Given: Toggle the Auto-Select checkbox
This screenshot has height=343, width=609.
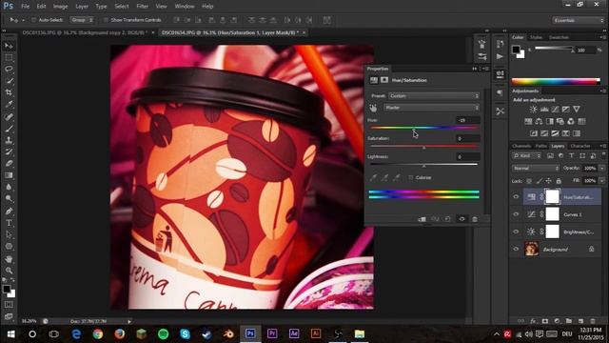Looking at the screenshot, I should [x=33, y=20].
